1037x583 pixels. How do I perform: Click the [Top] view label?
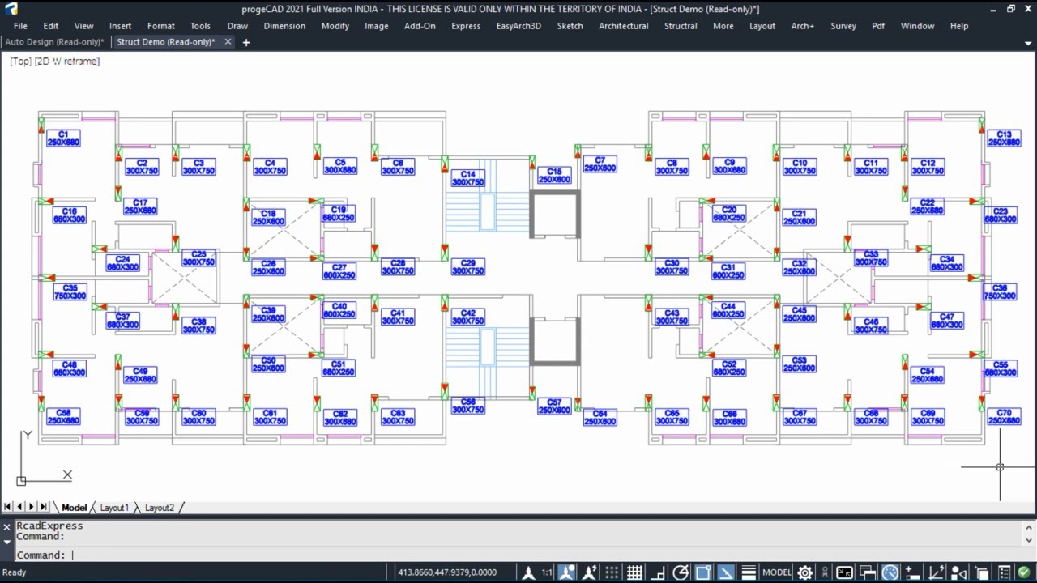20,61
